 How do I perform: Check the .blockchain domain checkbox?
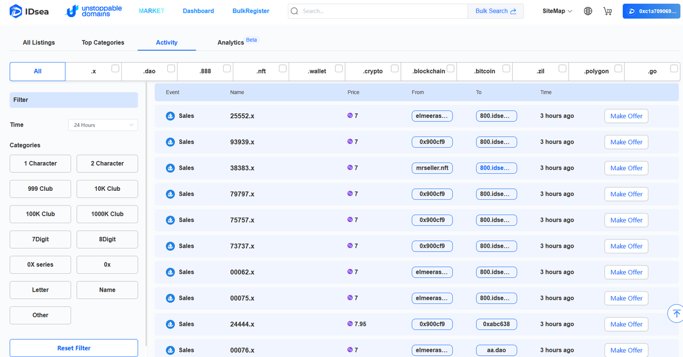point(451,68)
